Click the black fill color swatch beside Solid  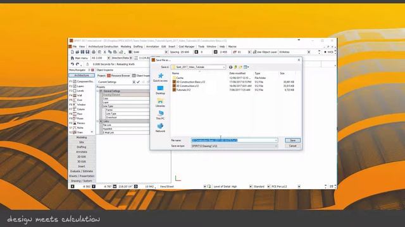point(130,52)
